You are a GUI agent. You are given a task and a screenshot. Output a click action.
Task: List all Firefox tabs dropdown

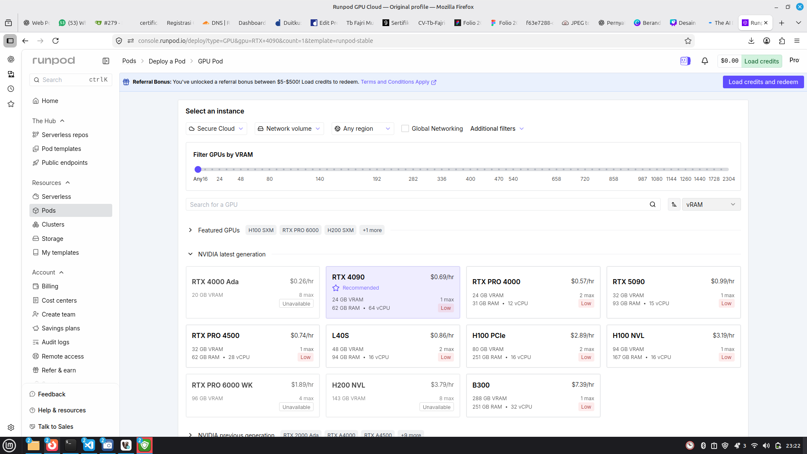[x=798, y=23]
